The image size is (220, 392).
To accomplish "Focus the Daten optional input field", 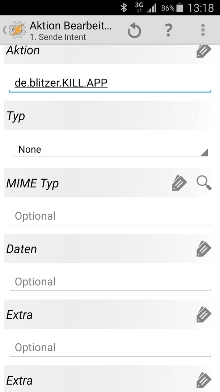I will [110, 282].
